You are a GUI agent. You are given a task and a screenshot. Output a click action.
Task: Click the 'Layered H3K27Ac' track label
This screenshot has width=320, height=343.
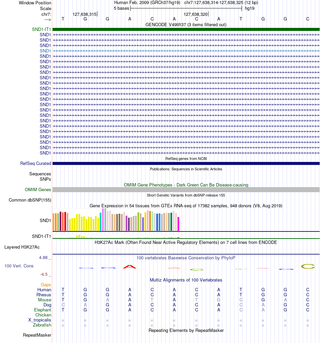coord(22,247)
